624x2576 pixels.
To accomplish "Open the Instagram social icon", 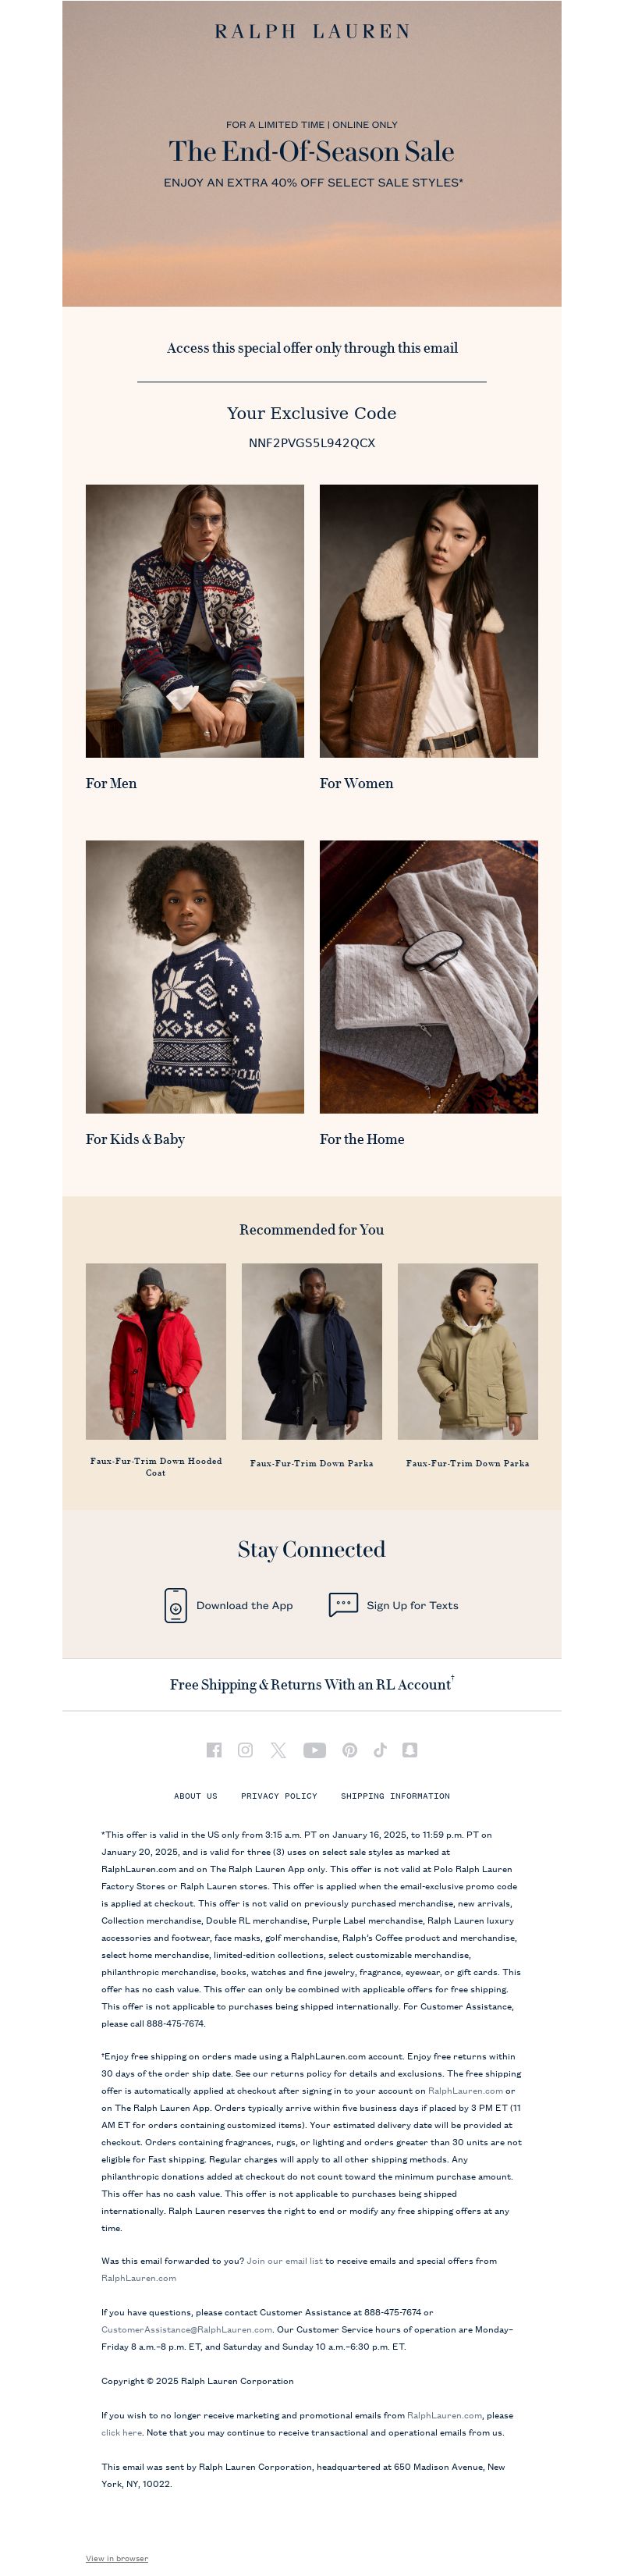I will 245,1749.
